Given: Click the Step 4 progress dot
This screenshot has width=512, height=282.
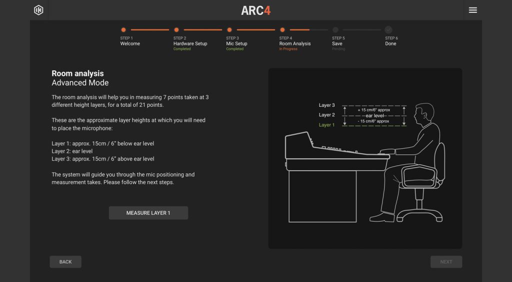Looking at the screenshot, I should 282,30.
